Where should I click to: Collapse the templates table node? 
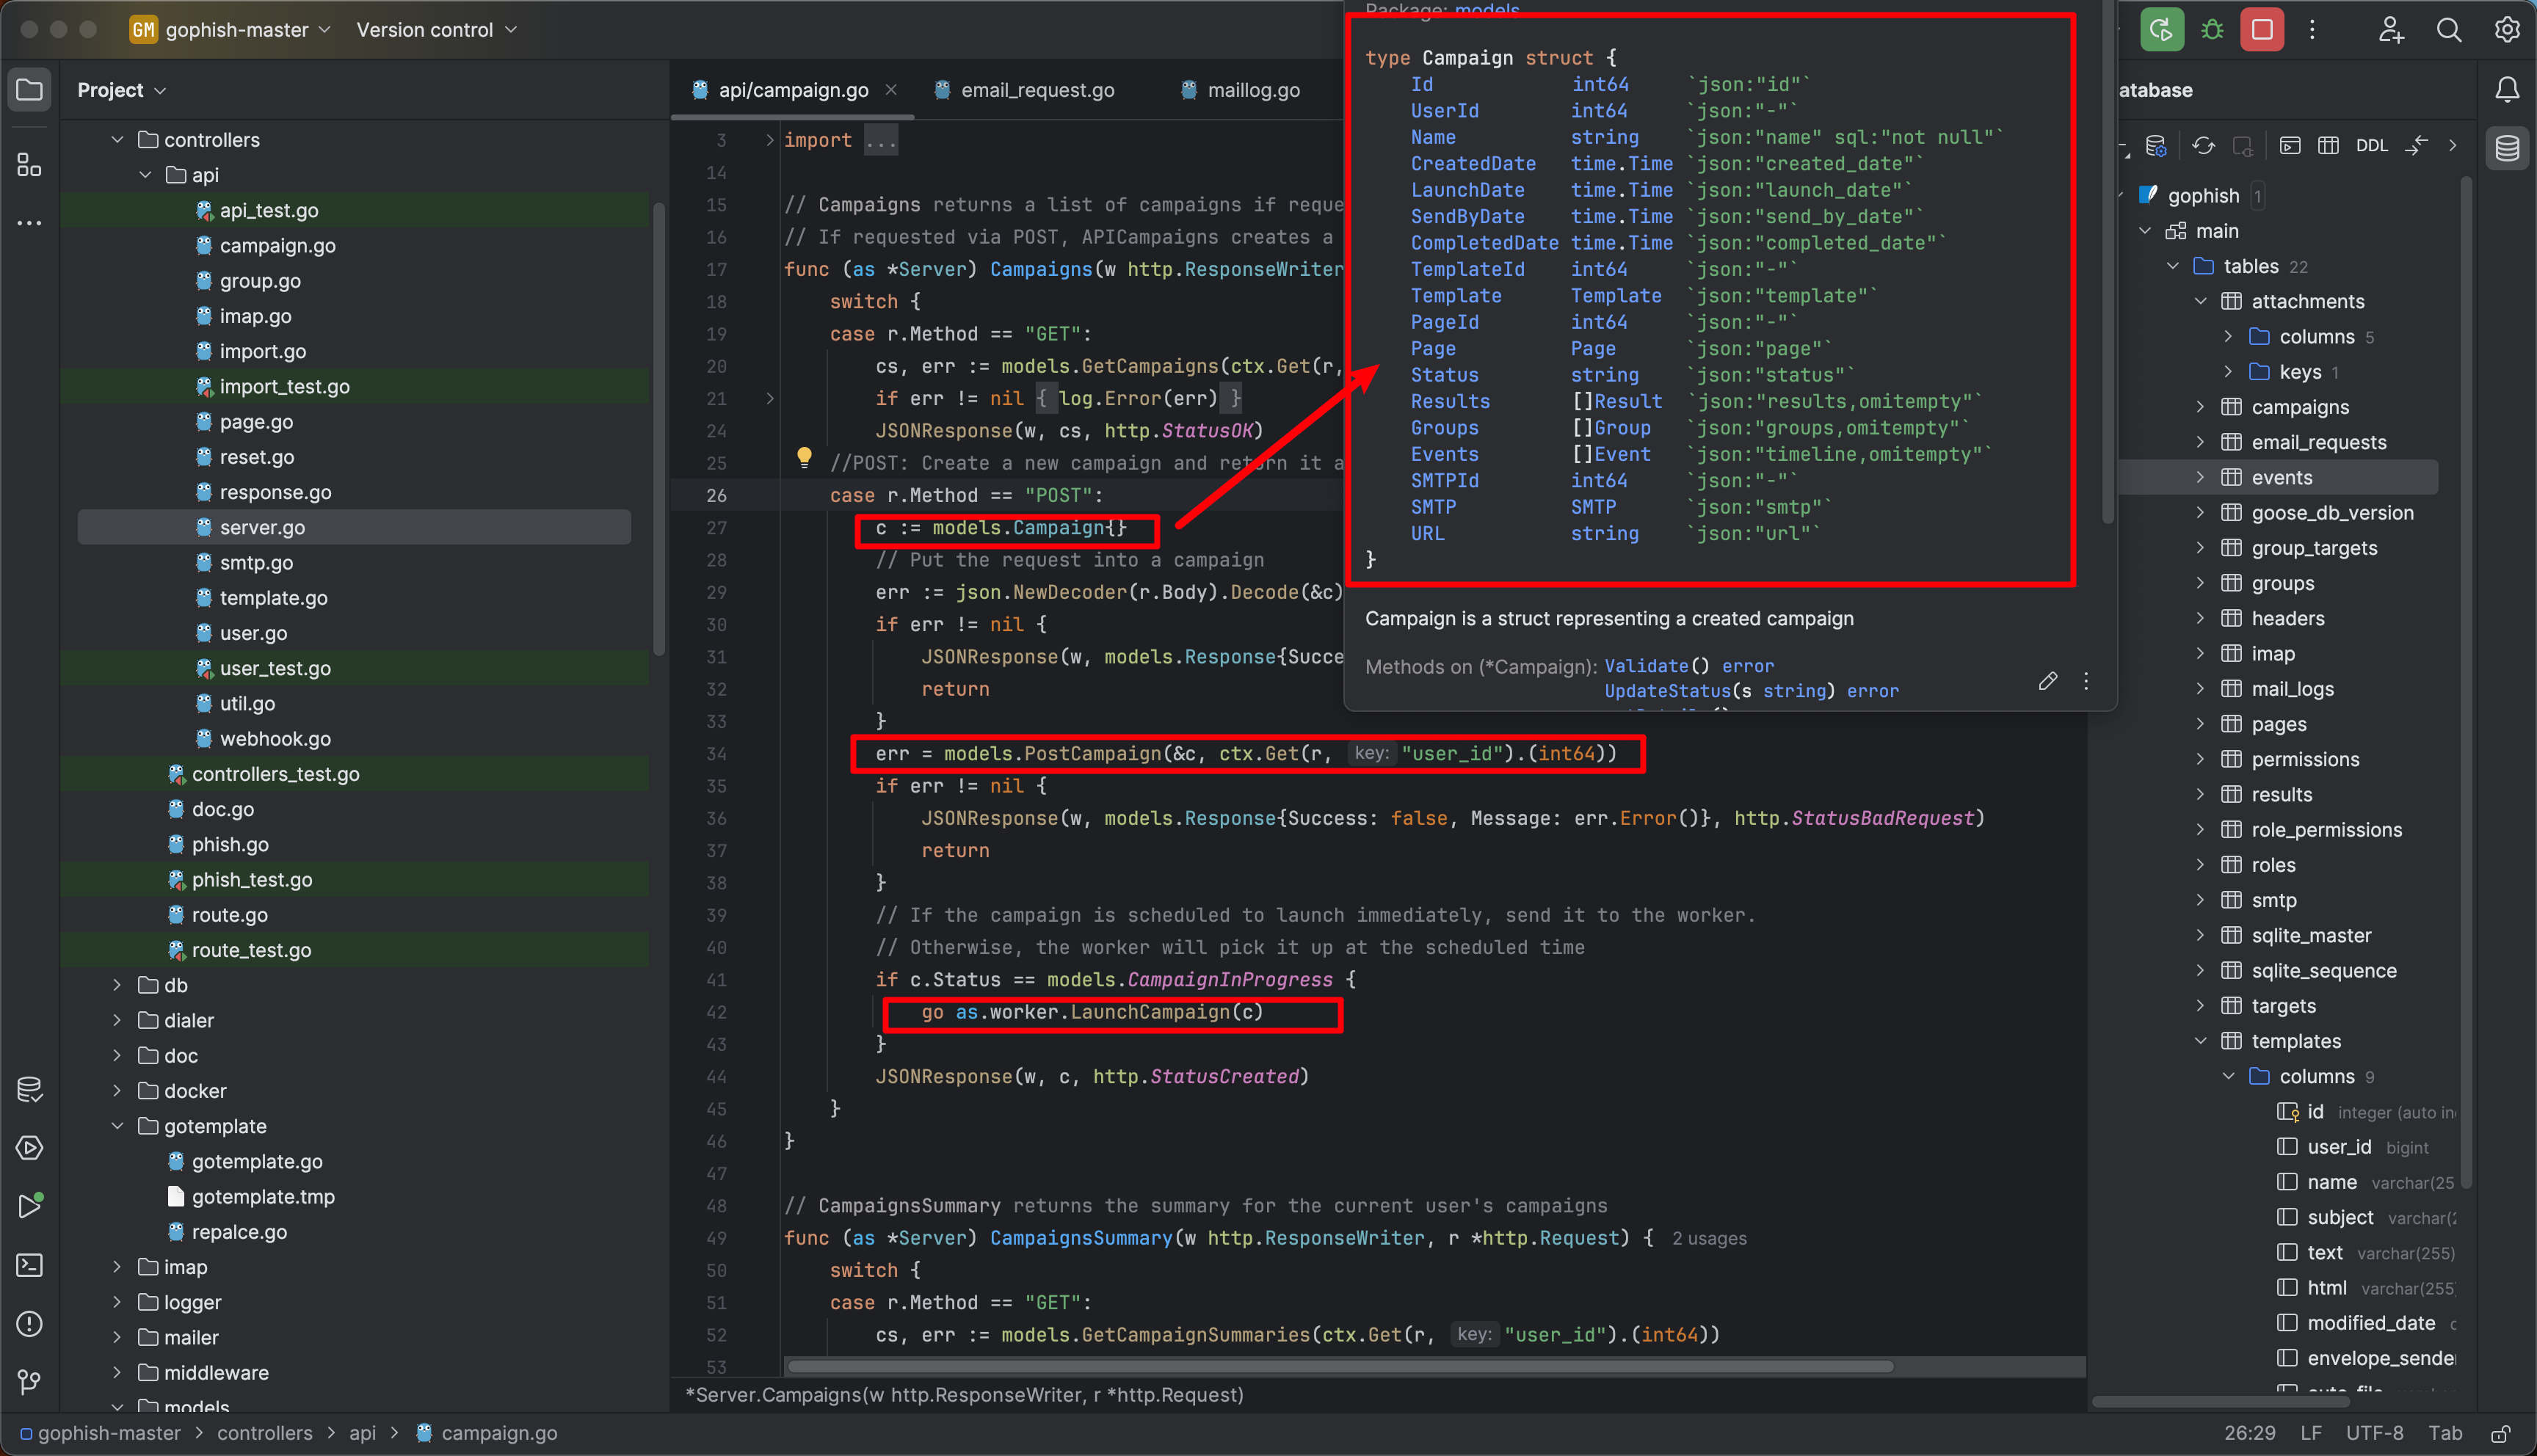[2200, 1041]
